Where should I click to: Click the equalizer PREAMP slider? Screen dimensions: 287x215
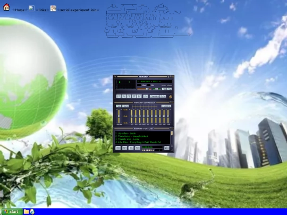click(x=119, y=116)
